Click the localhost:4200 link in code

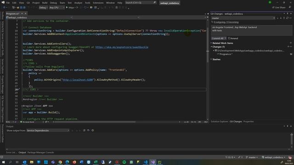click(78, 80)
